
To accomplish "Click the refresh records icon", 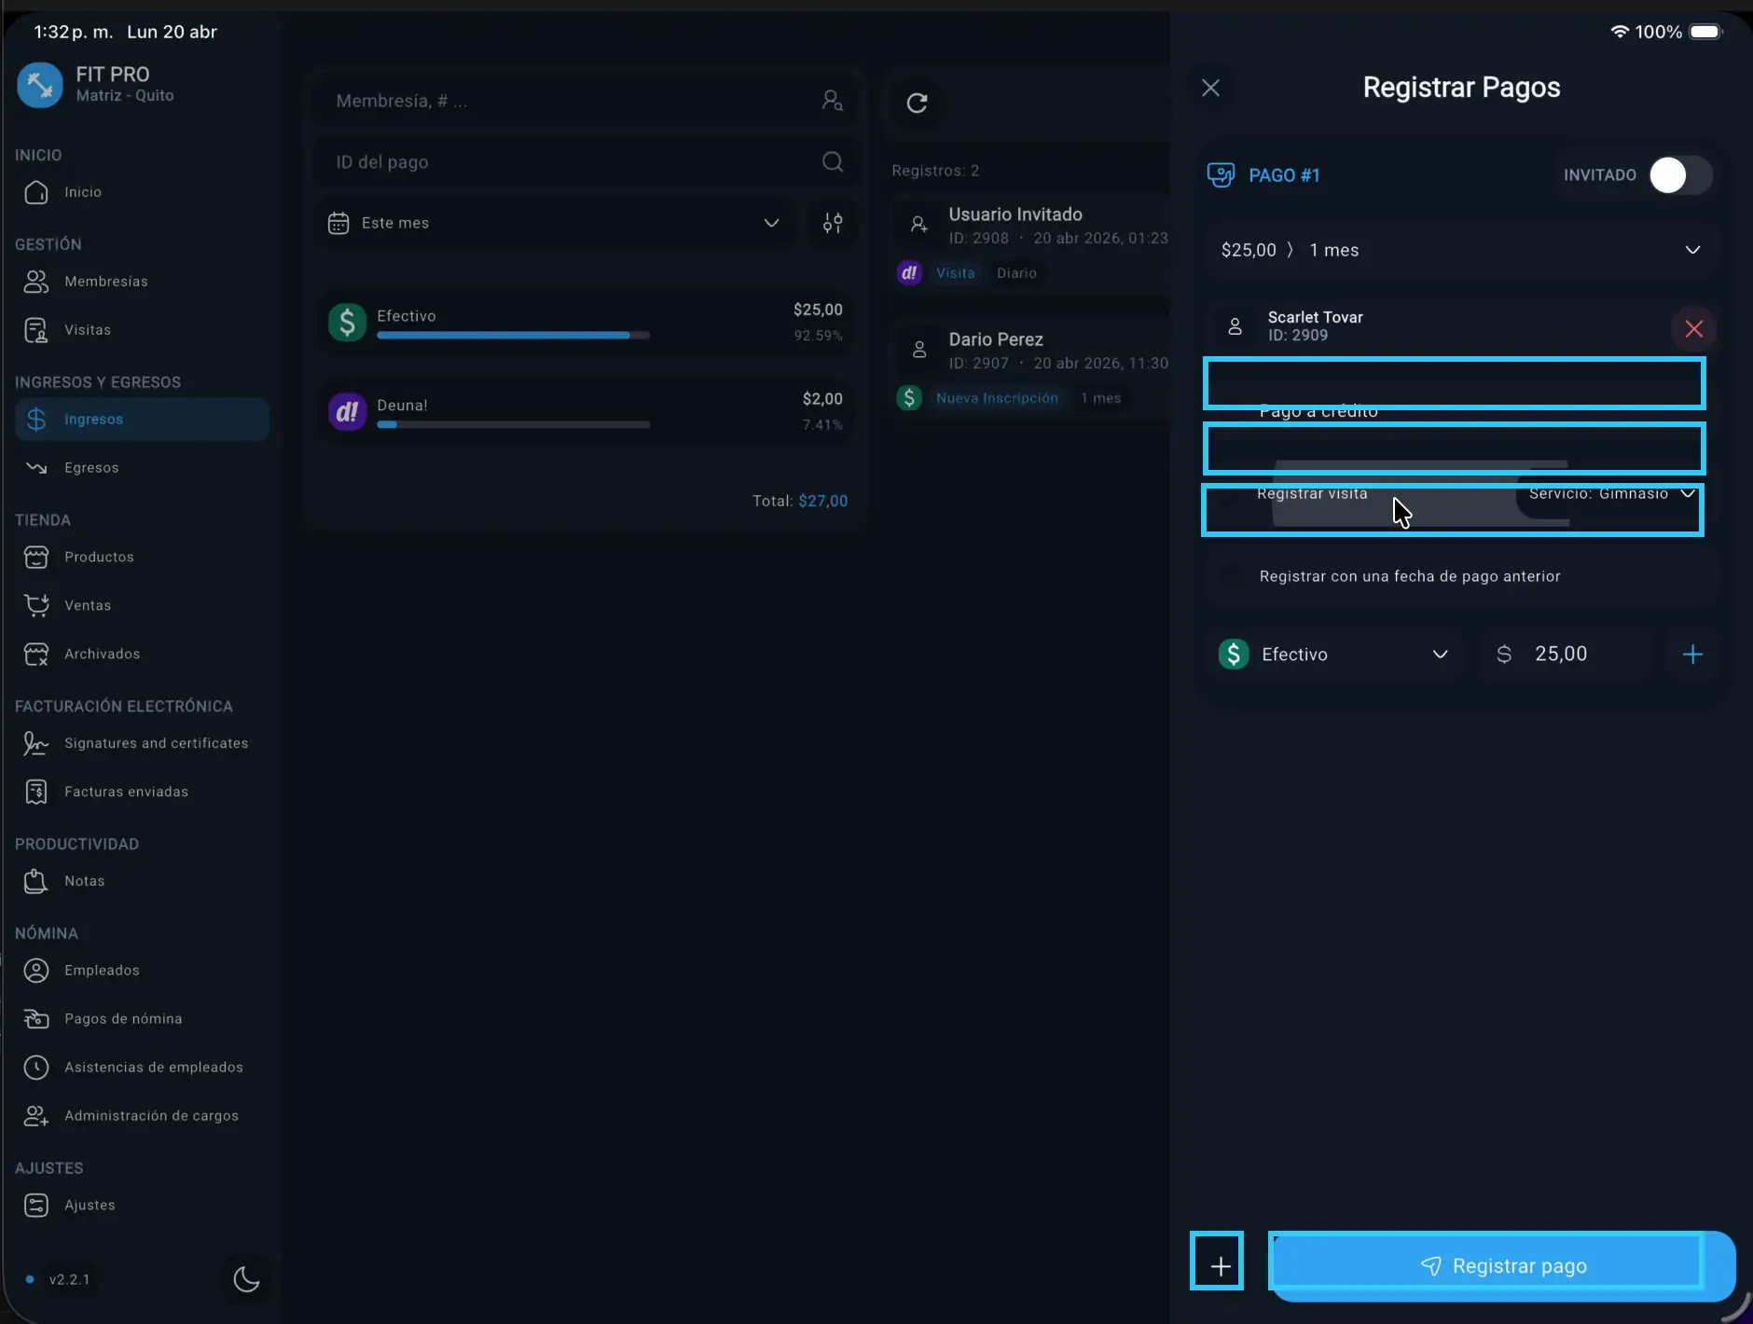I will 917,103.
